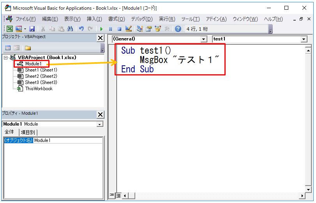
Task: Select ThisWorkbook in project tree
Action: pyautogui.click(x=39, y=89)
